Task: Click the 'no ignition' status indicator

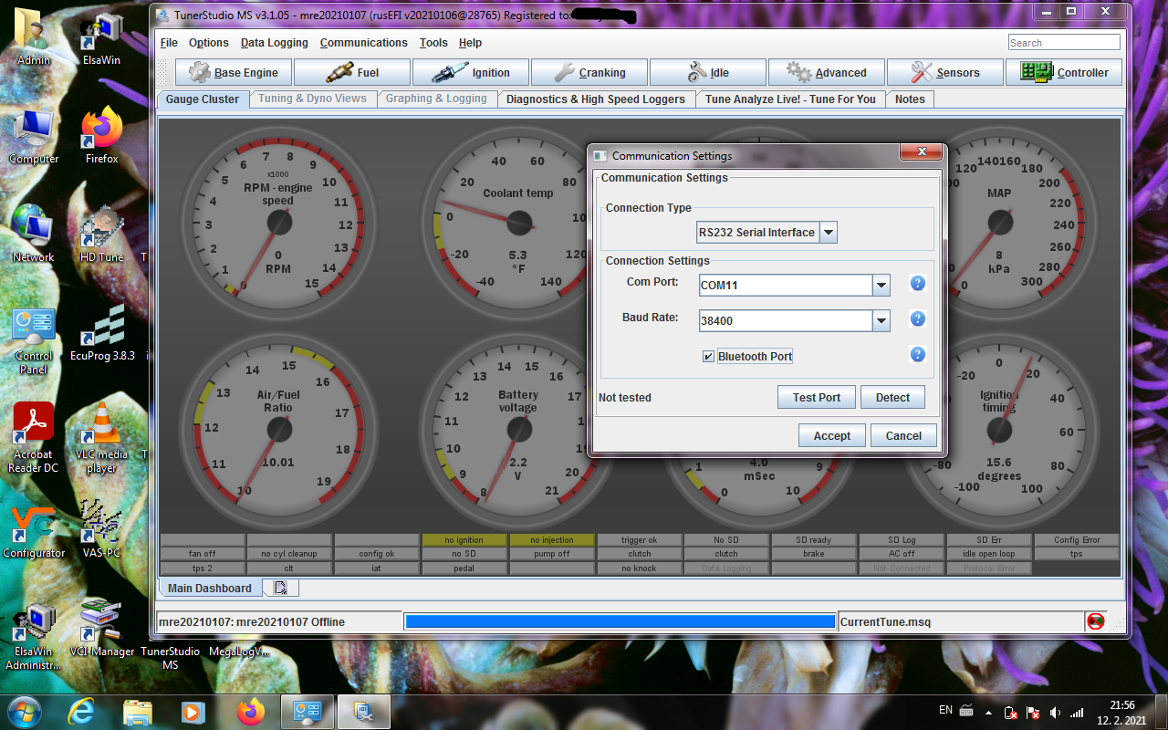Action: click(464, 540)
